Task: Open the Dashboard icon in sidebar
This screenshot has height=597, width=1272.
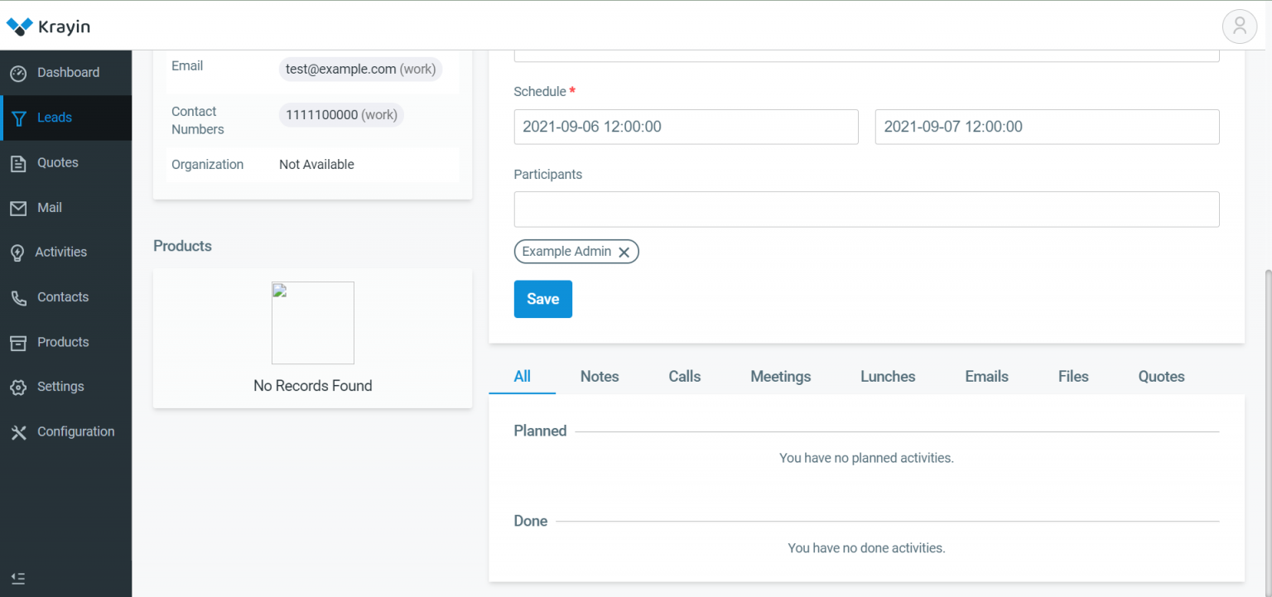Action: click(x=18, y=74)
